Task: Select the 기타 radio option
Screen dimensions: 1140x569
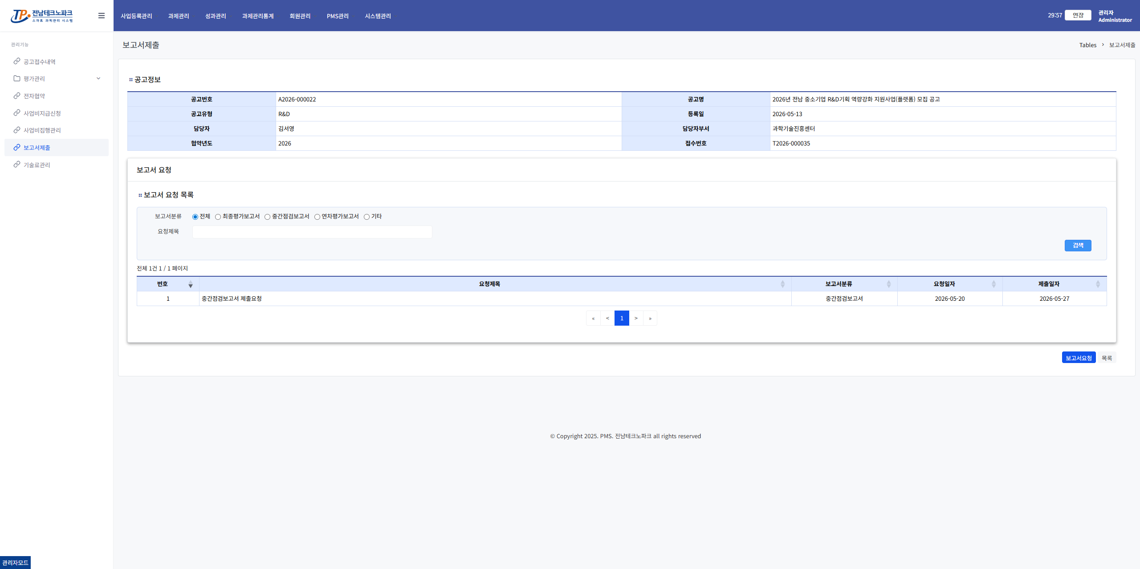Action: coord(366,217)
